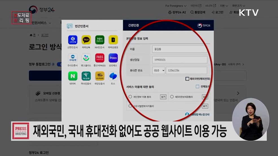Click the 휴대폰 번호 input field

click(187, 70)
